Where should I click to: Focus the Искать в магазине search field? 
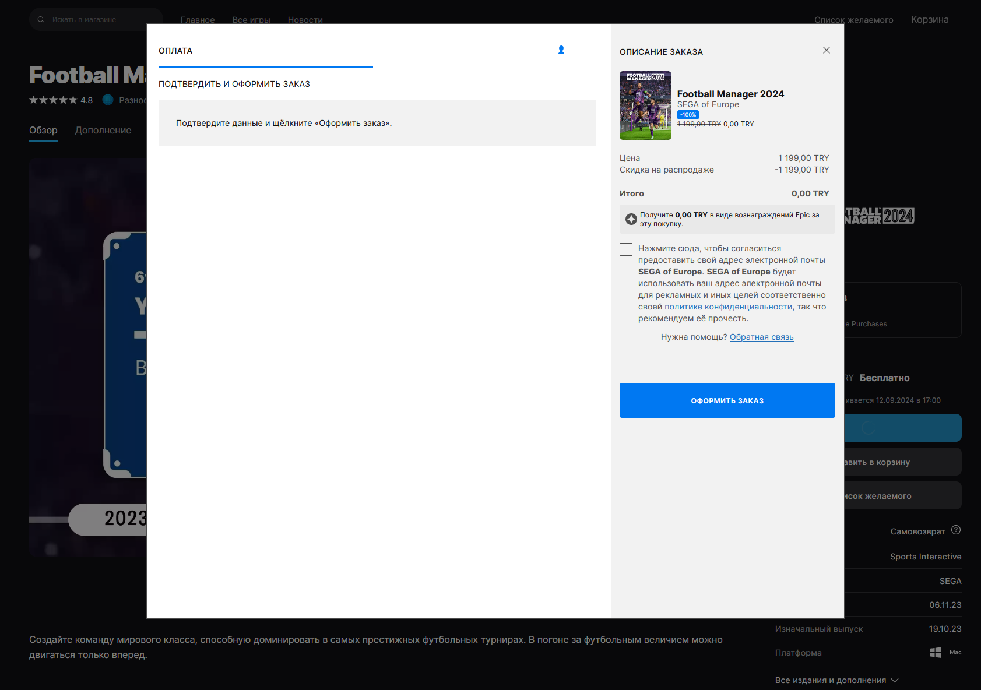coord(96,20)
